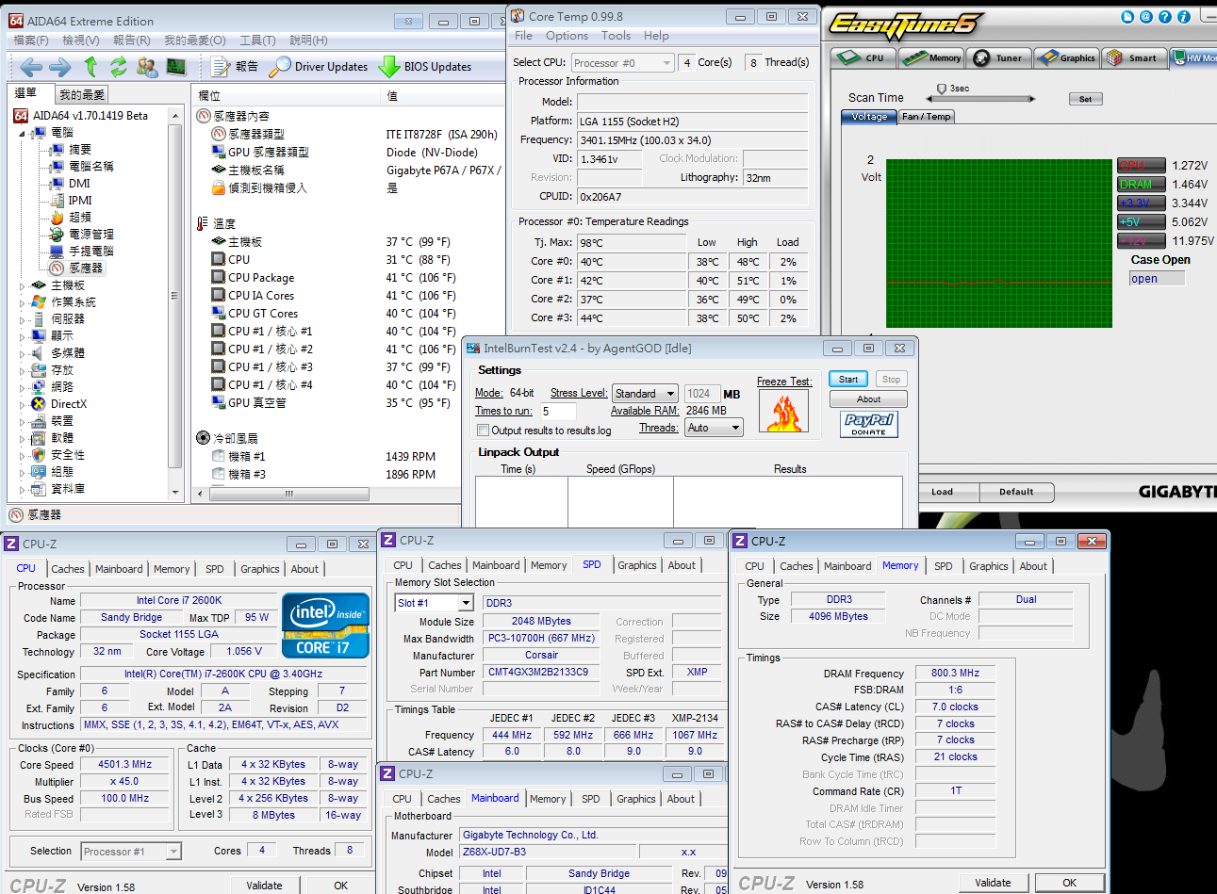Open the EasyTune6 info 'i' icon
The width and height of the screenshot is (1217, 894).
coord(1184,17)
